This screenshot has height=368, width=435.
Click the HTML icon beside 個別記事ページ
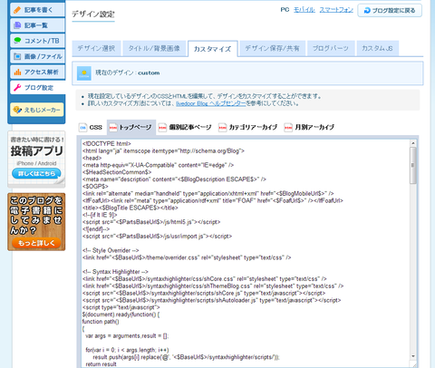pyautogui.click(x=162, y=128)
